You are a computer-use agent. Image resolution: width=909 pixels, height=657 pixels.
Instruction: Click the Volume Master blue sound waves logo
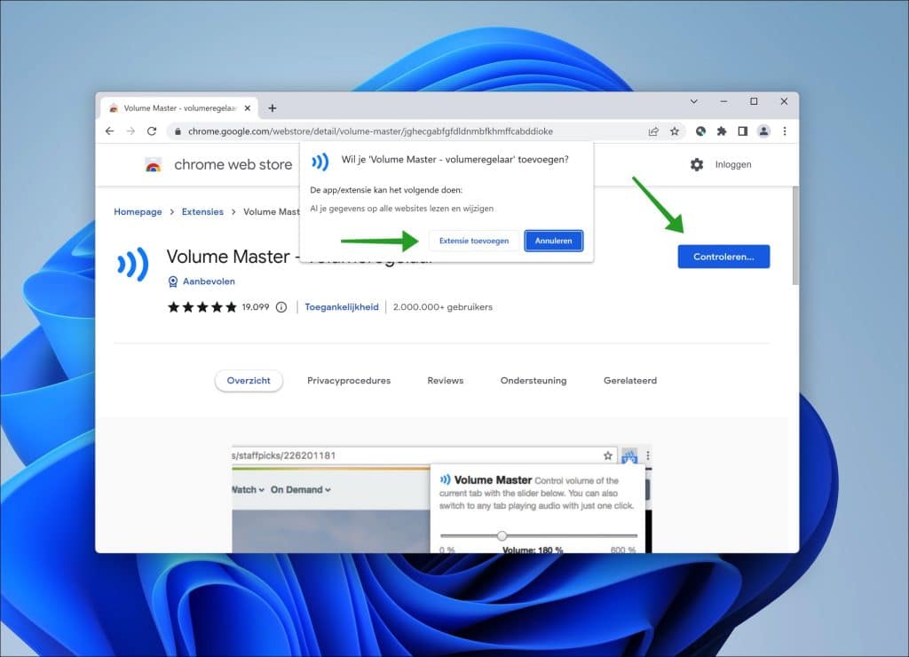(132, 265)
